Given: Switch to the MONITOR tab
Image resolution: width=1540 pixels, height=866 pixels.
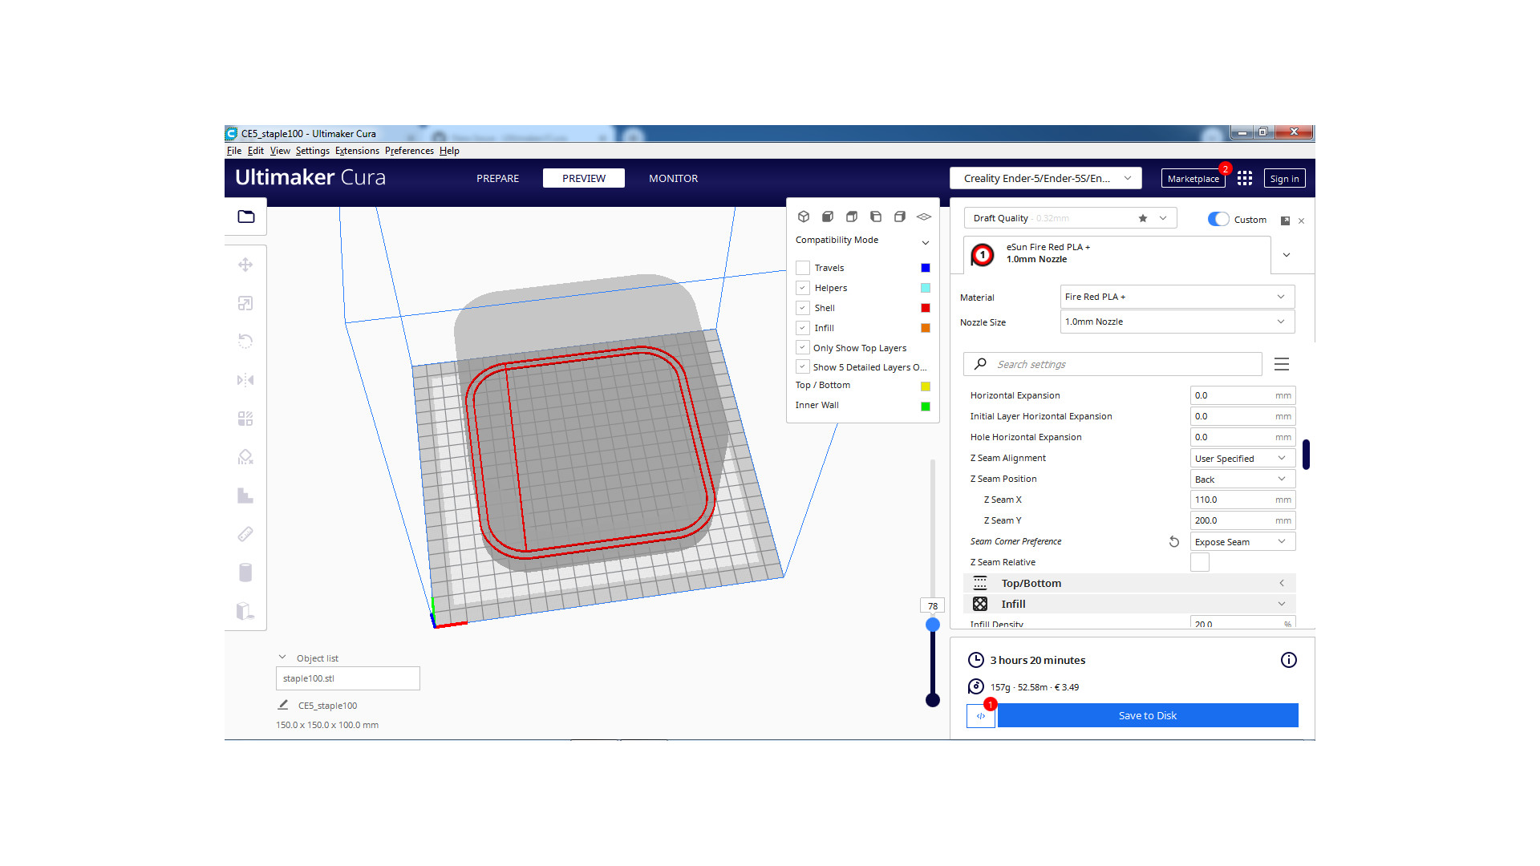Looking at the screenshot, I should point(673,178).
